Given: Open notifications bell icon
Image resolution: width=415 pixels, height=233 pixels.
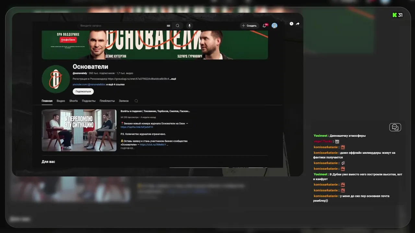Looking at the screenshot, I should click(x=265, y=26).
